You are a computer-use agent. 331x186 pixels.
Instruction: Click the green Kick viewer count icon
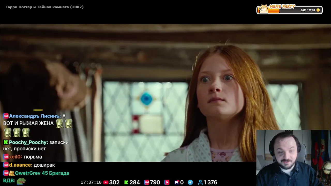point(126,182)
